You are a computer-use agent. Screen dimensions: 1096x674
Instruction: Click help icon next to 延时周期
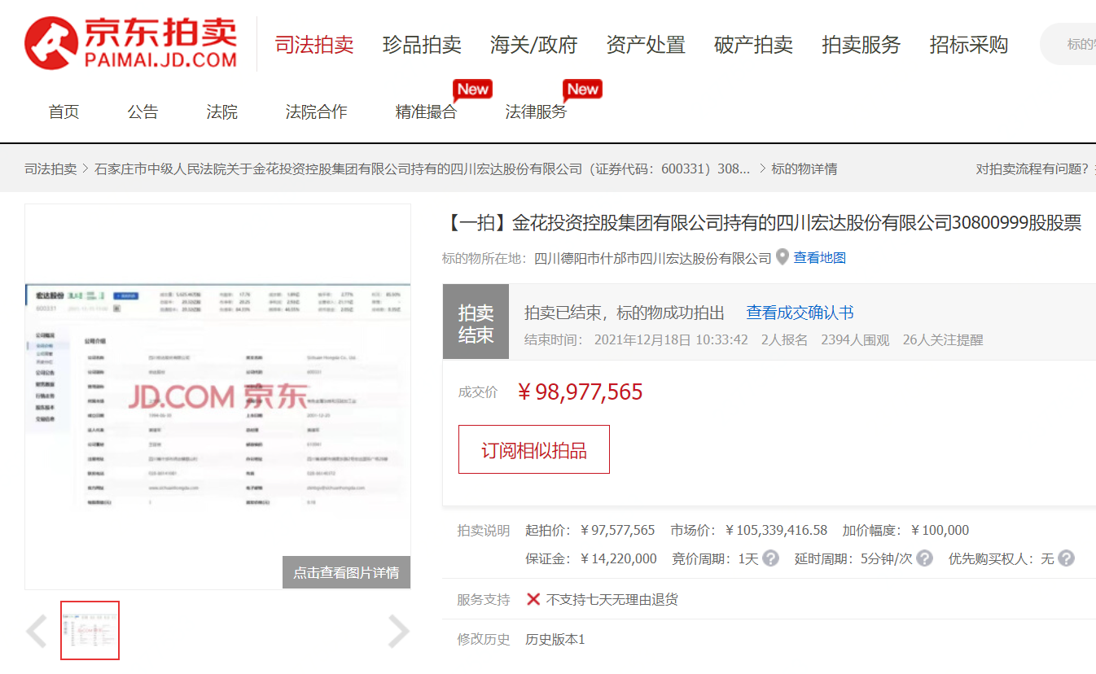[x=925, y=558]
